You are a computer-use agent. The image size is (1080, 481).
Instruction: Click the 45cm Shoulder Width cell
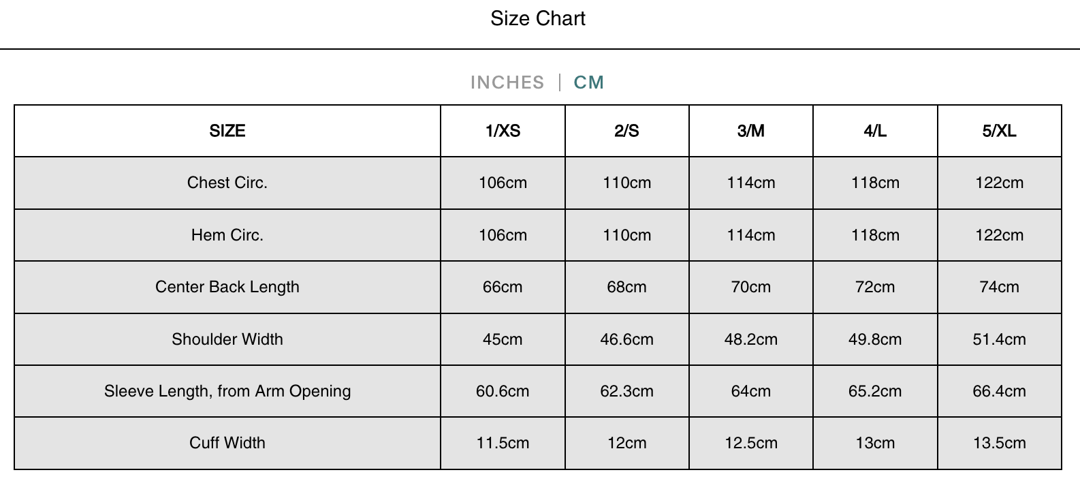tap(503, 339)
